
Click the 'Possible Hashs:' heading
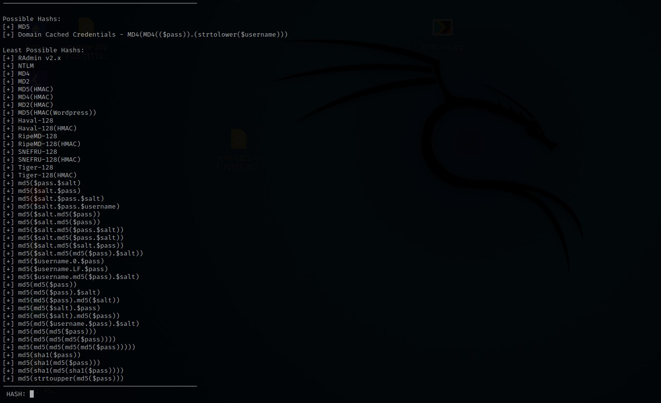coord(32,19)
